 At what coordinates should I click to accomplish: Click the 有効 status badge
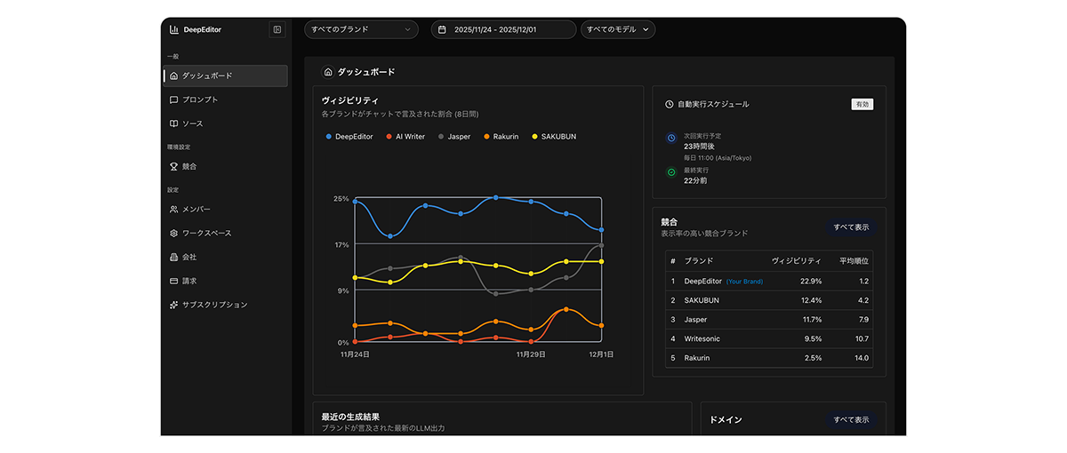(862, 104)
